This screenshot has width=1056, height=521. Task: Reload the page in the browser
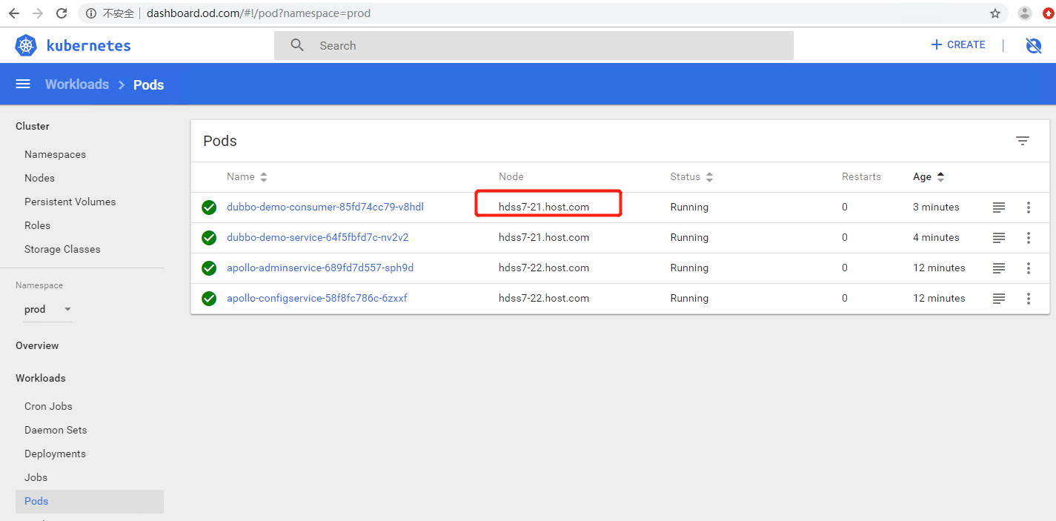(x=62, y=13)
